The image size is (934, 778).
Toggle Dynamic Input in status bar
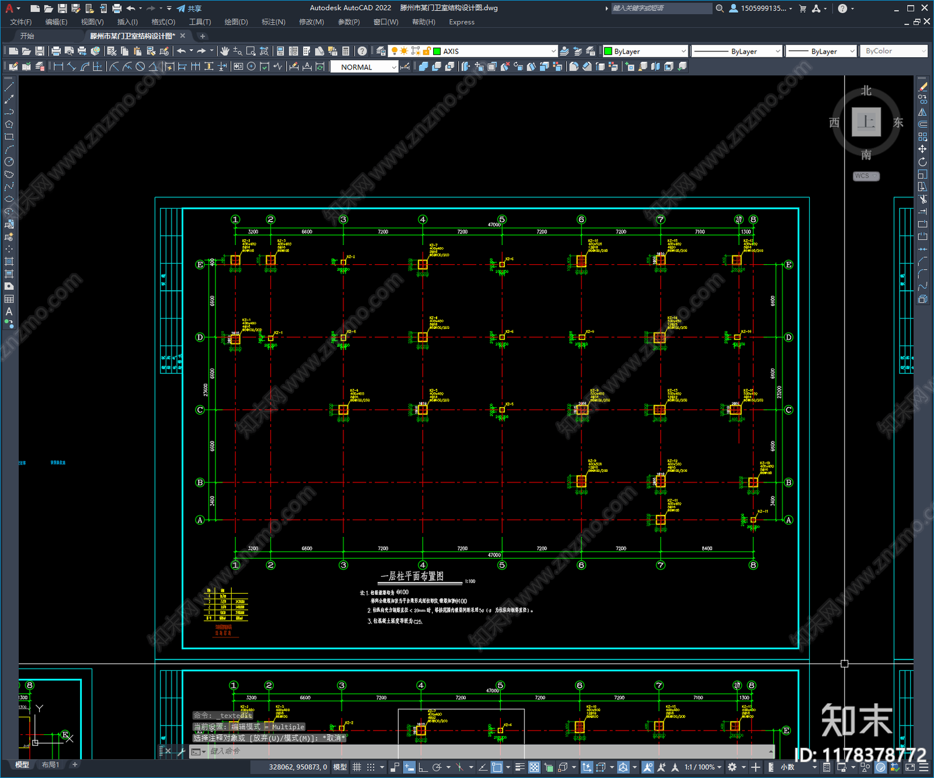click(409, 767)
